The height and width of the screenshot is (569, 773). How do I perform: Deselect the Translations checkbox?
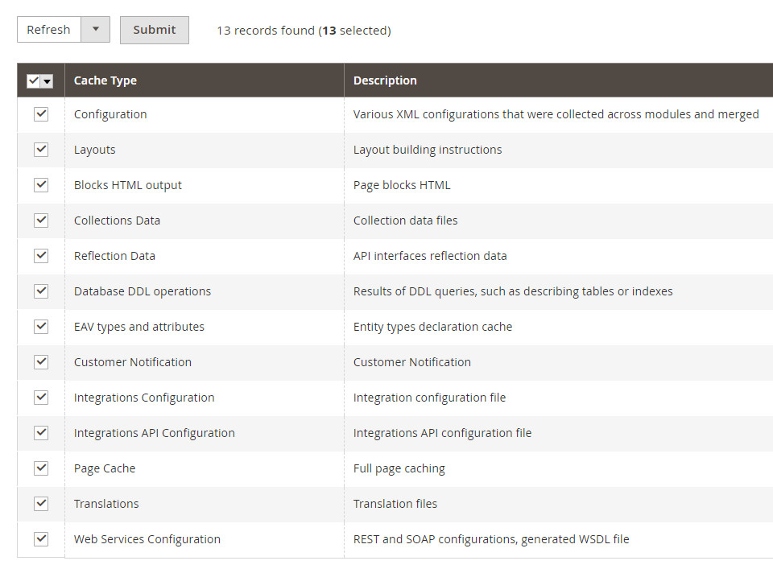(41, 504)
